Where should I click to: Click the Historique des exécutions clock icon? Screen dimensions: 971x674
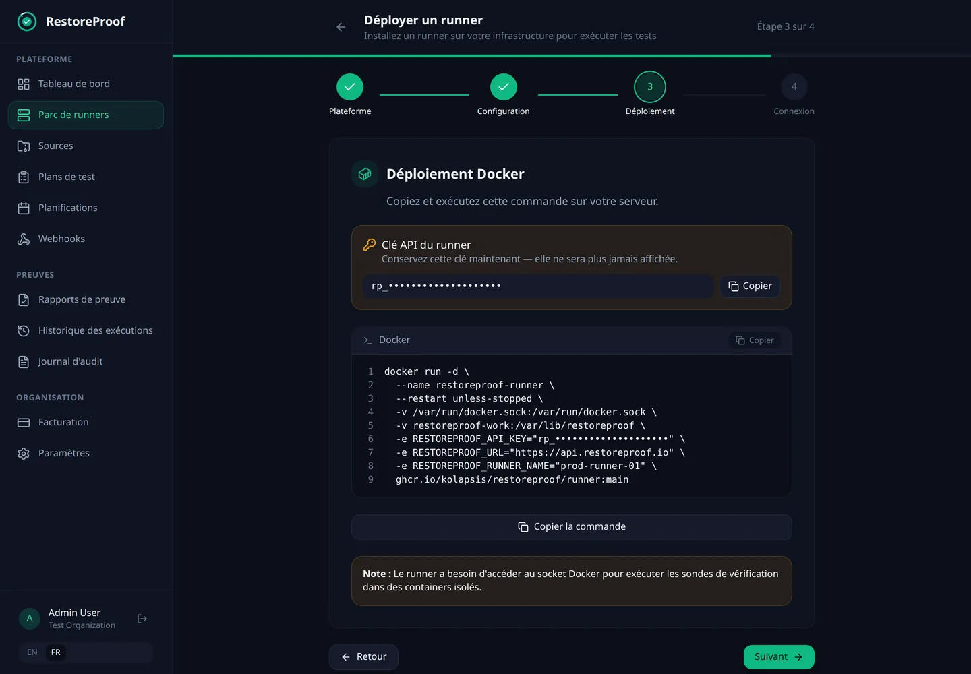pos(24,331)
